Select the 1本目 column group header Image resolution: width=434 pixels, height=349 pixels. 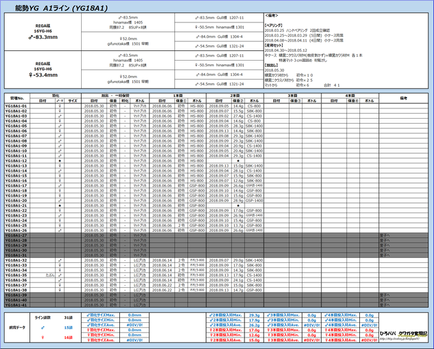pyautogui.click(x=177, y=96)
